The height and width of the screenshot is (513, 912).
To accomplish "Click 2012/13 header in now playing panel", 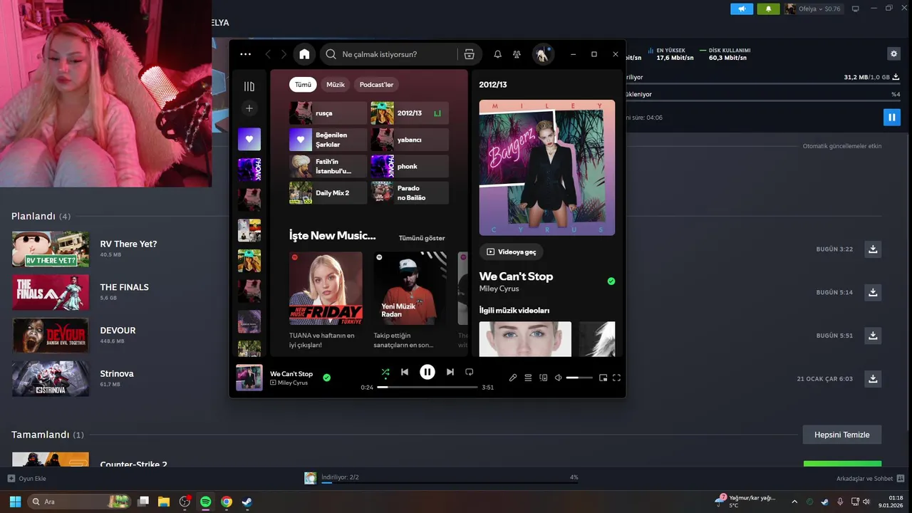I will [x=493, y=85].
